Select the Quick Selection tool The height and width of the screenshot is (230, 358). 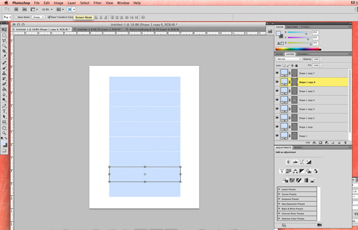4,46
